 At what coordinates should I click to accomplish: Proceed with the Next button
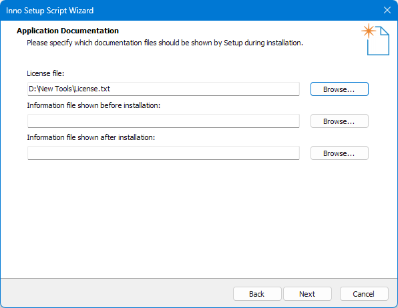[x=307, y=294]
